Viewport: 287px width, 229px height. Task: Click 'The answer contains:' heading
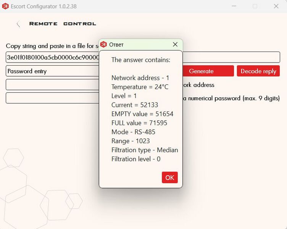[141, 60]
